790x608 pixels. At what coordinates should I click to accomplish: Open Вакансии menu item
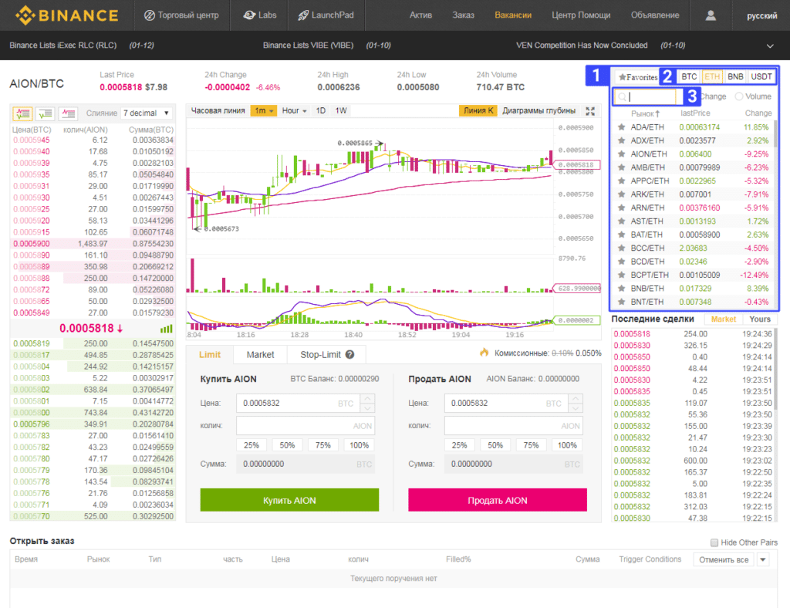[513, 15]
